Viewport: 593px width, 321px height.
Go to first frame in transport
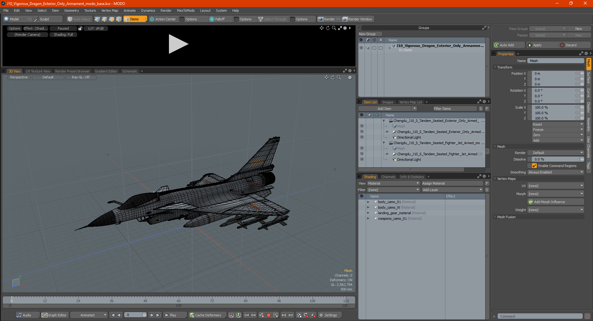point(112,315)
